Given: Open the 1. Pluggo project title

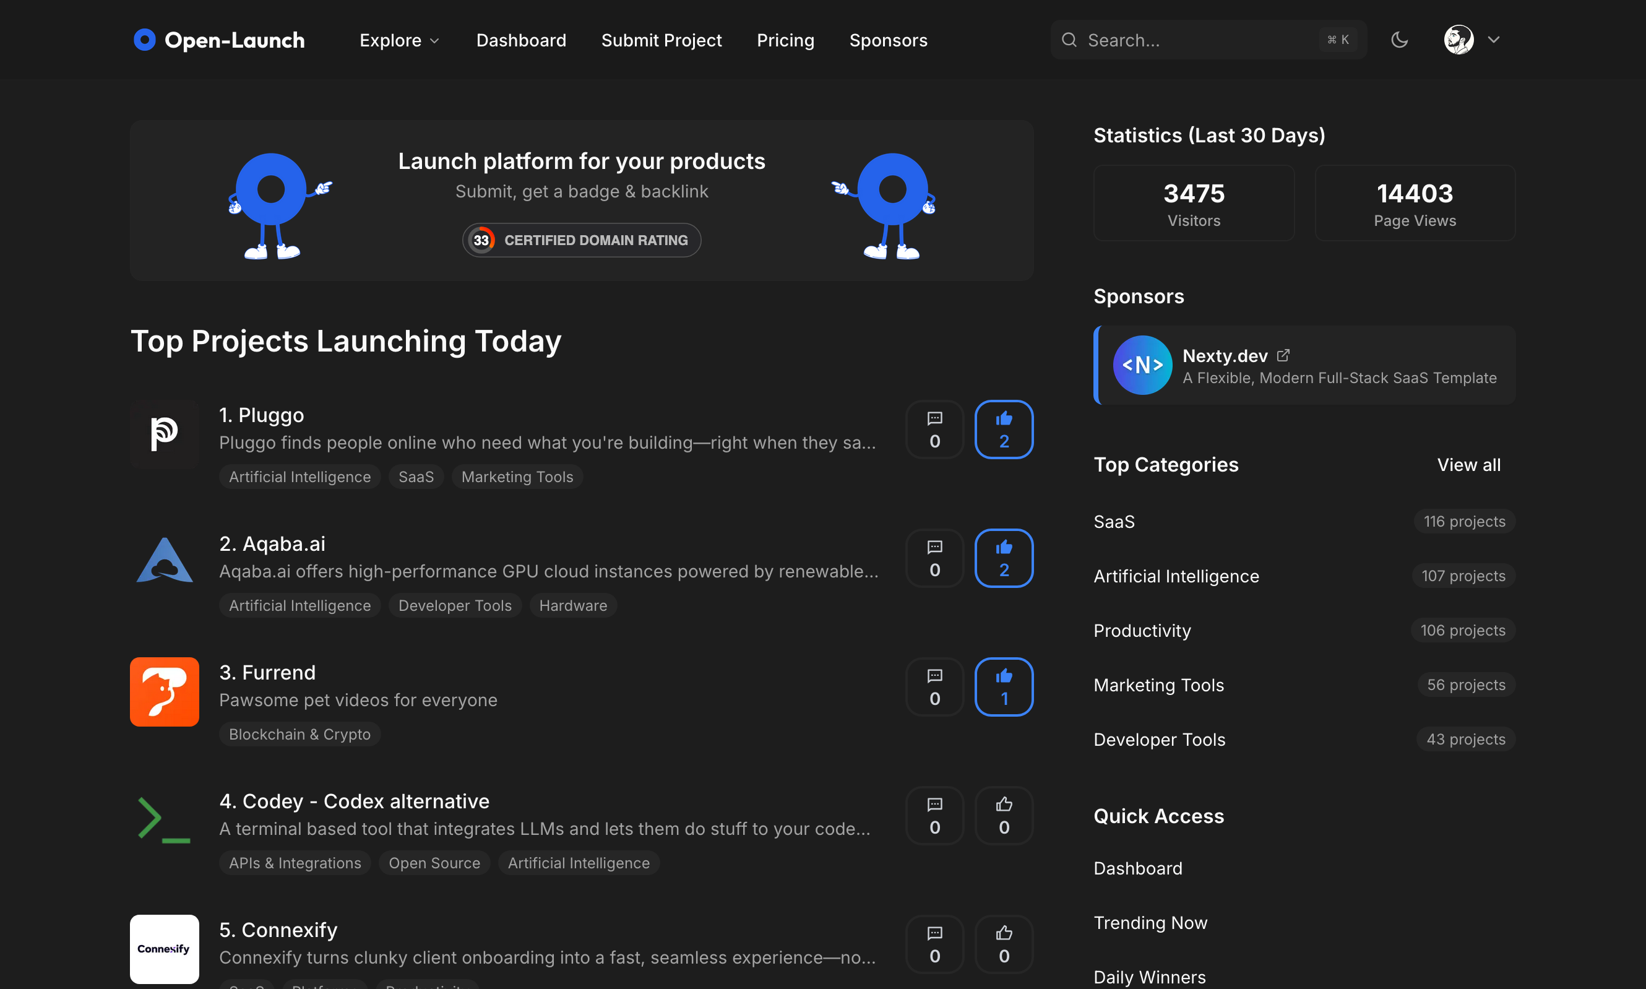Looking at the screenshot, I should [x=261, y=415].
